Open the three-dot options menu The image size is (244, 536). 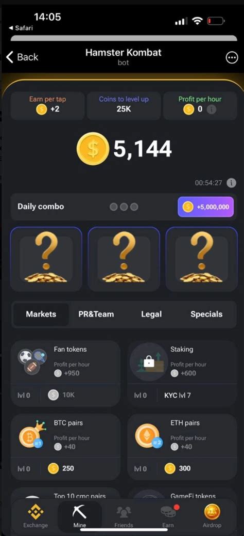232,58
